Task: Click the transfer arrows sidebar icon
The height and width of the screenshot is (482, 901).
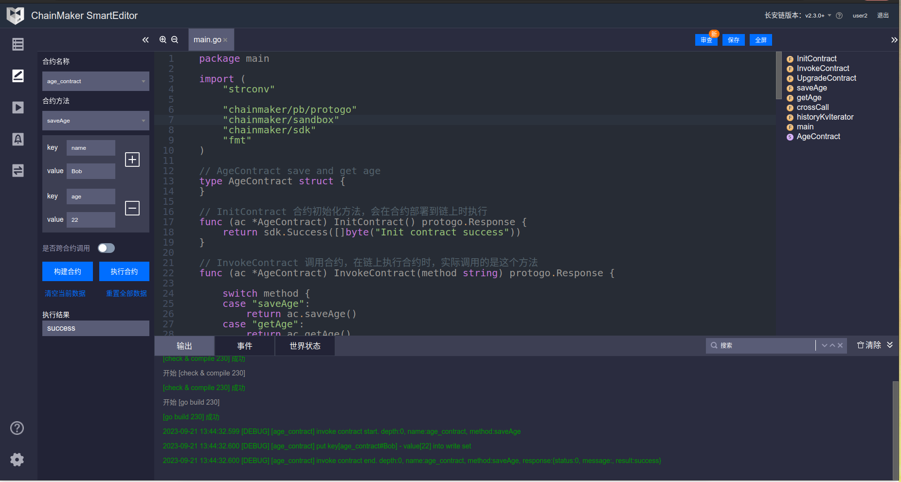Action: (x=18, y=171)
